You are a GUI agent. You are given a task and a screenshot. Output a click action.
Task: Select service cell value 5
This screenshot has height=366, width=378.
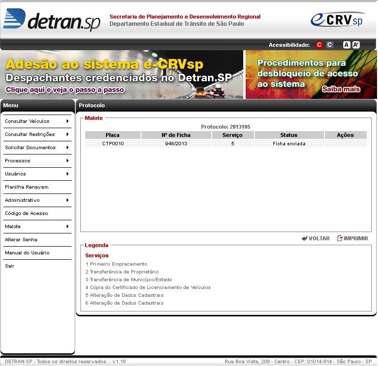[233, 144]
